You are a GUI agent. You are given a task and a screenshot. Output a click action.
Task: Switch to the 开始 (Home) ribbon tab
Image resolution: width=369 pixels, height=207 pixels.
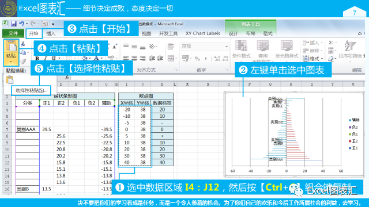point(33,33)
